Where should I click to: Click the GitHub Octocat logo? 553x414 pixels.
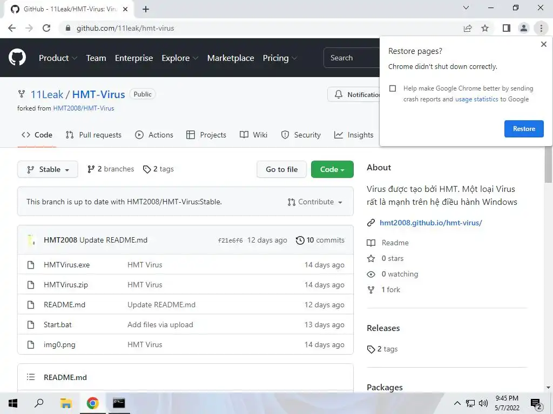pos(17,58)
